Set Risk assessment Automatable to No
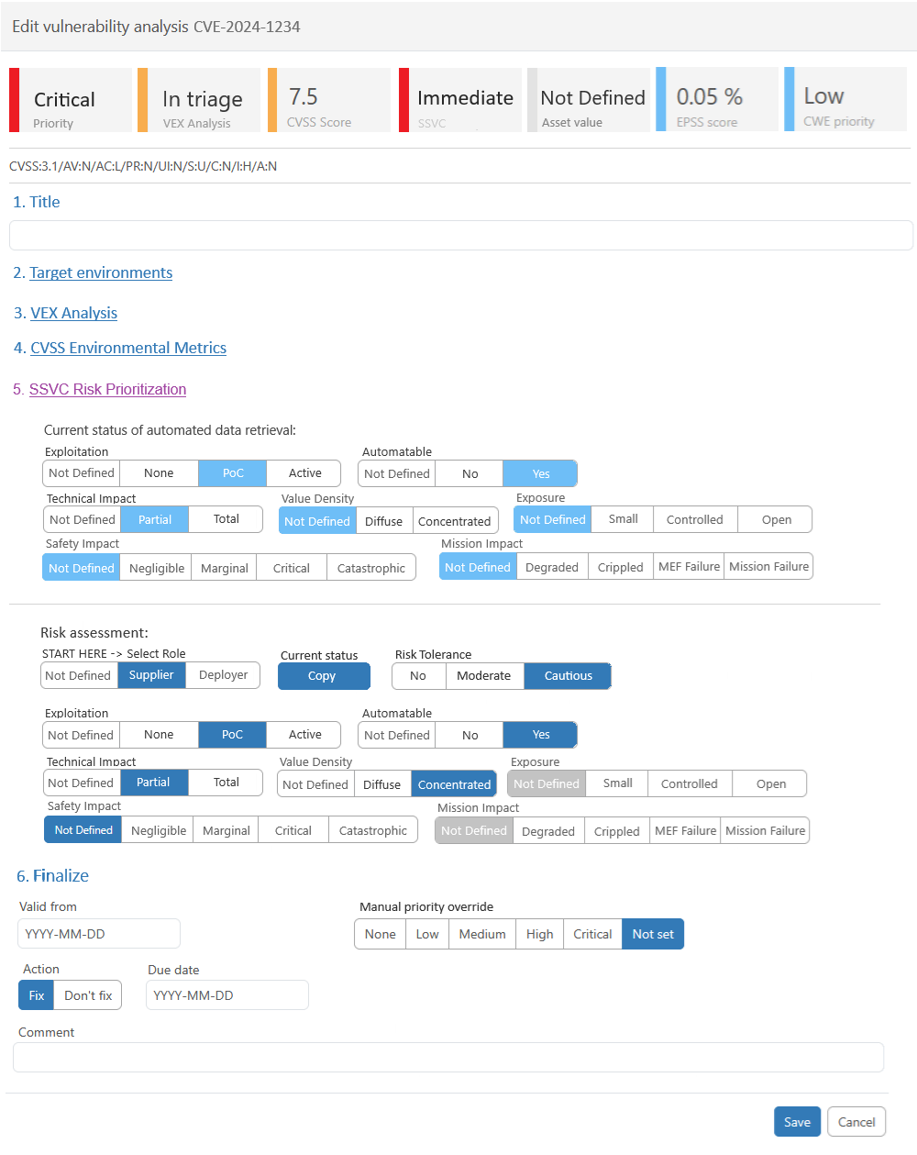 click(x=470, y=735)
